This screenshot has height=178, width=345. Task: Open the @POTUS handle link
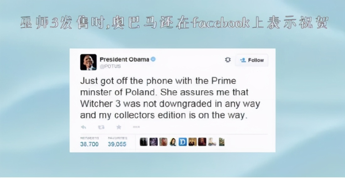tap(110, 66)
